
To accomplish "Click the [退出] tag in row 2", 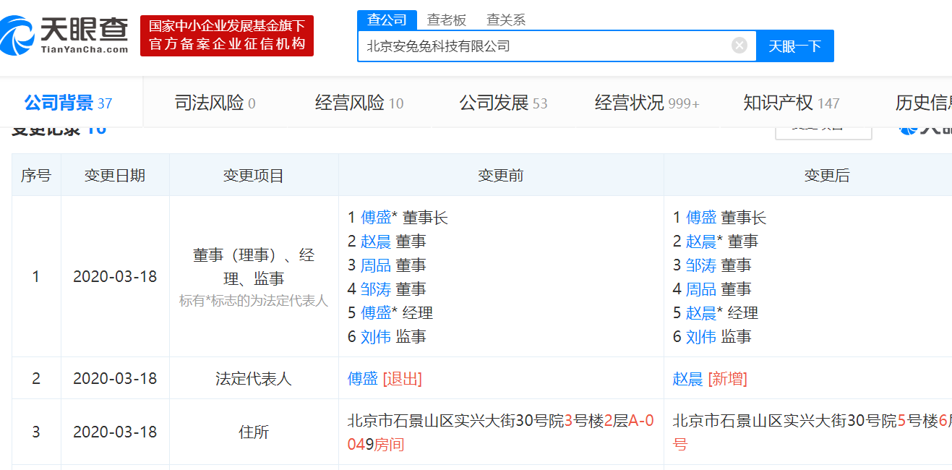I will pos(403,379).
